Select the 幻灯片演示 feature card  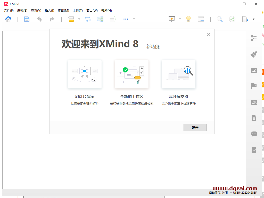click(x=85, y=74)
